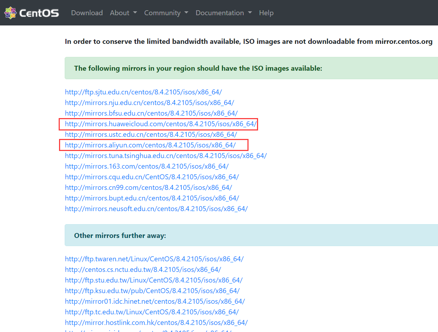Open the mirrors.nju.edu.cn mirror link
Image resolution: width=438 pixels, height=332 pixels.
click(150, 103)
